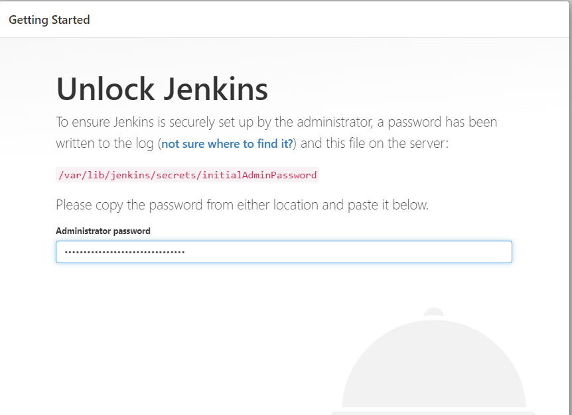Open the 'not sure where to find it?' link
The width and height of the screenshot is (572, 415).
(x=227, y=144)
